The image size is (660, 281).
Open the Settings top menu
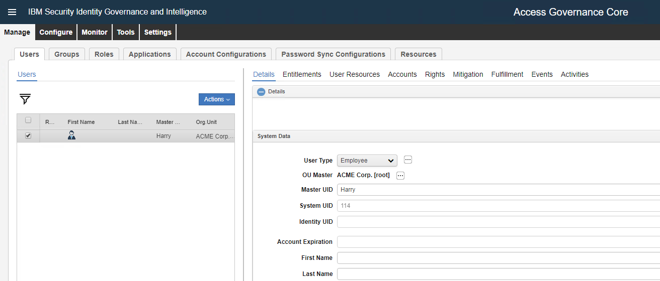[x=158, y=32]
